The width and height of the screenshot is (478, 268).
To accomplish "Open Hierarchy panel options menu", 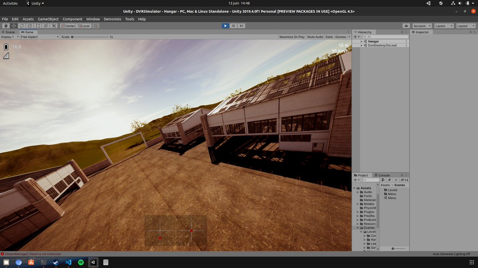I will click(406, 32).
